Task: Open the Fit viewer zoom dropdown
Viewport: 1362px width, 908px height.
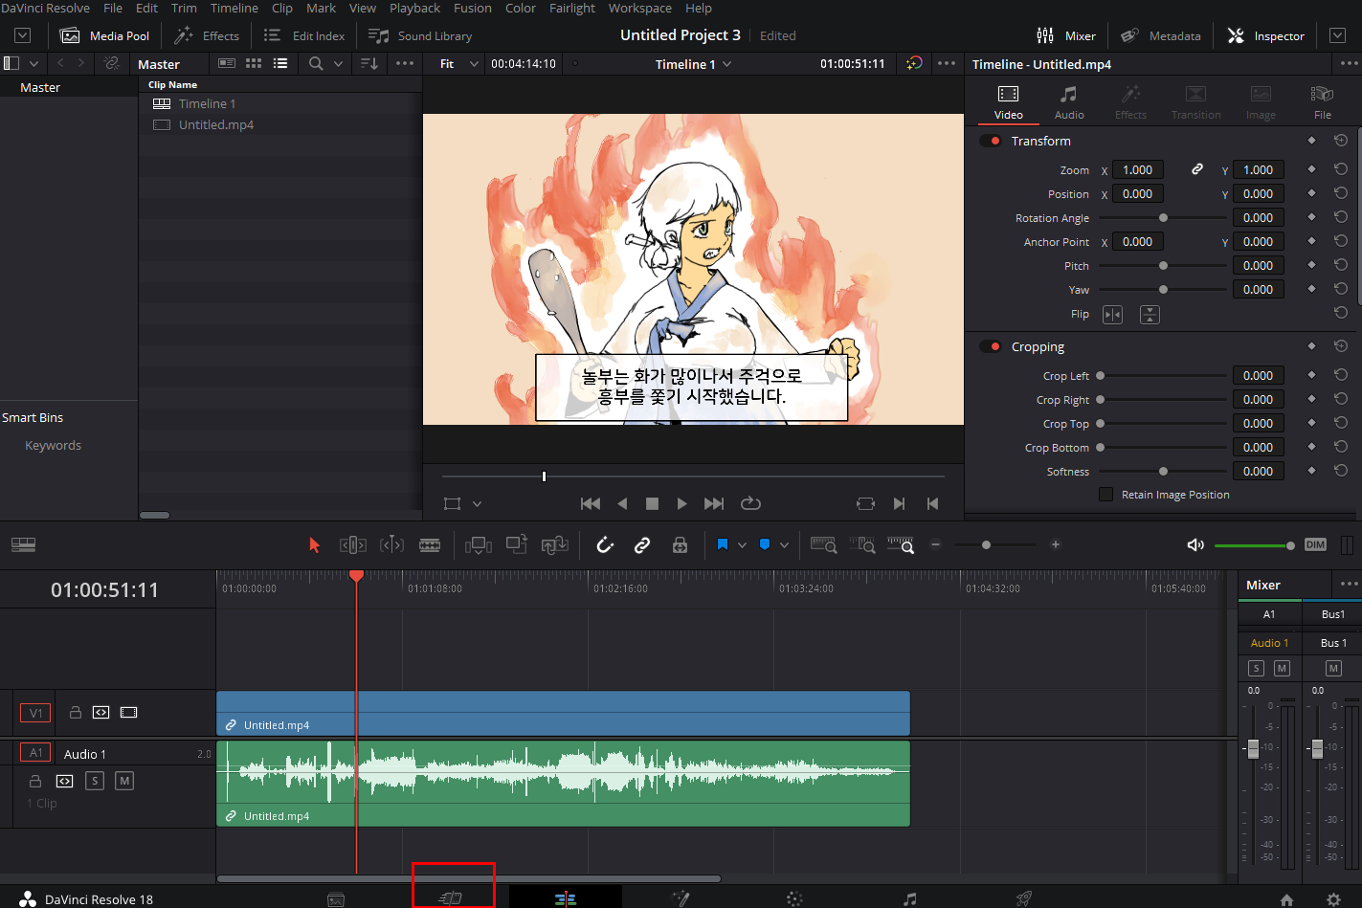Action: pos(458,64)
